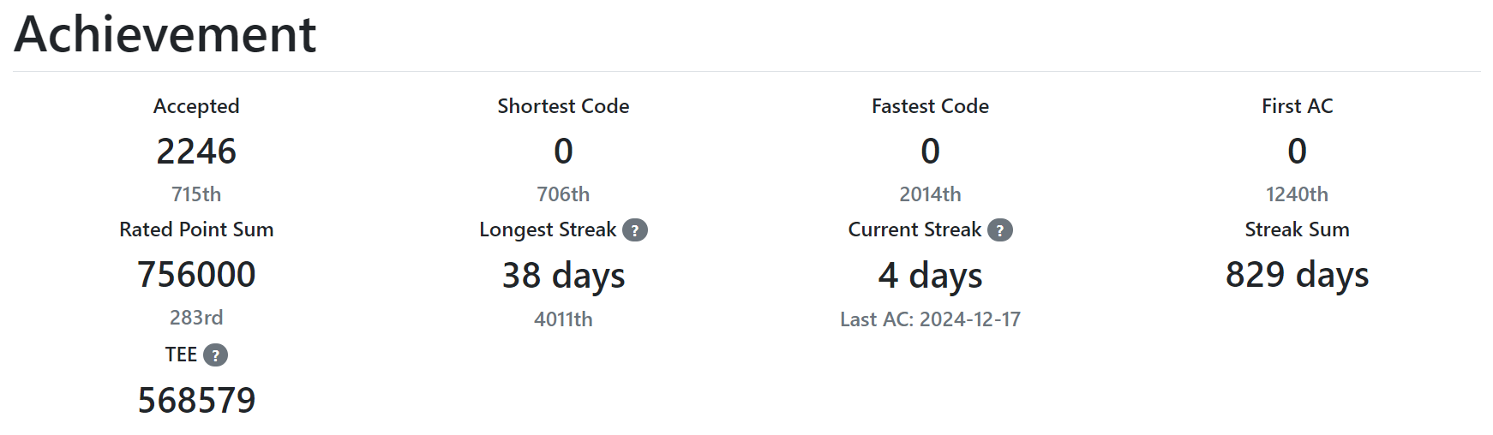
Task: Click the Longest Streak help icon
Action: (x=635, y=230)
